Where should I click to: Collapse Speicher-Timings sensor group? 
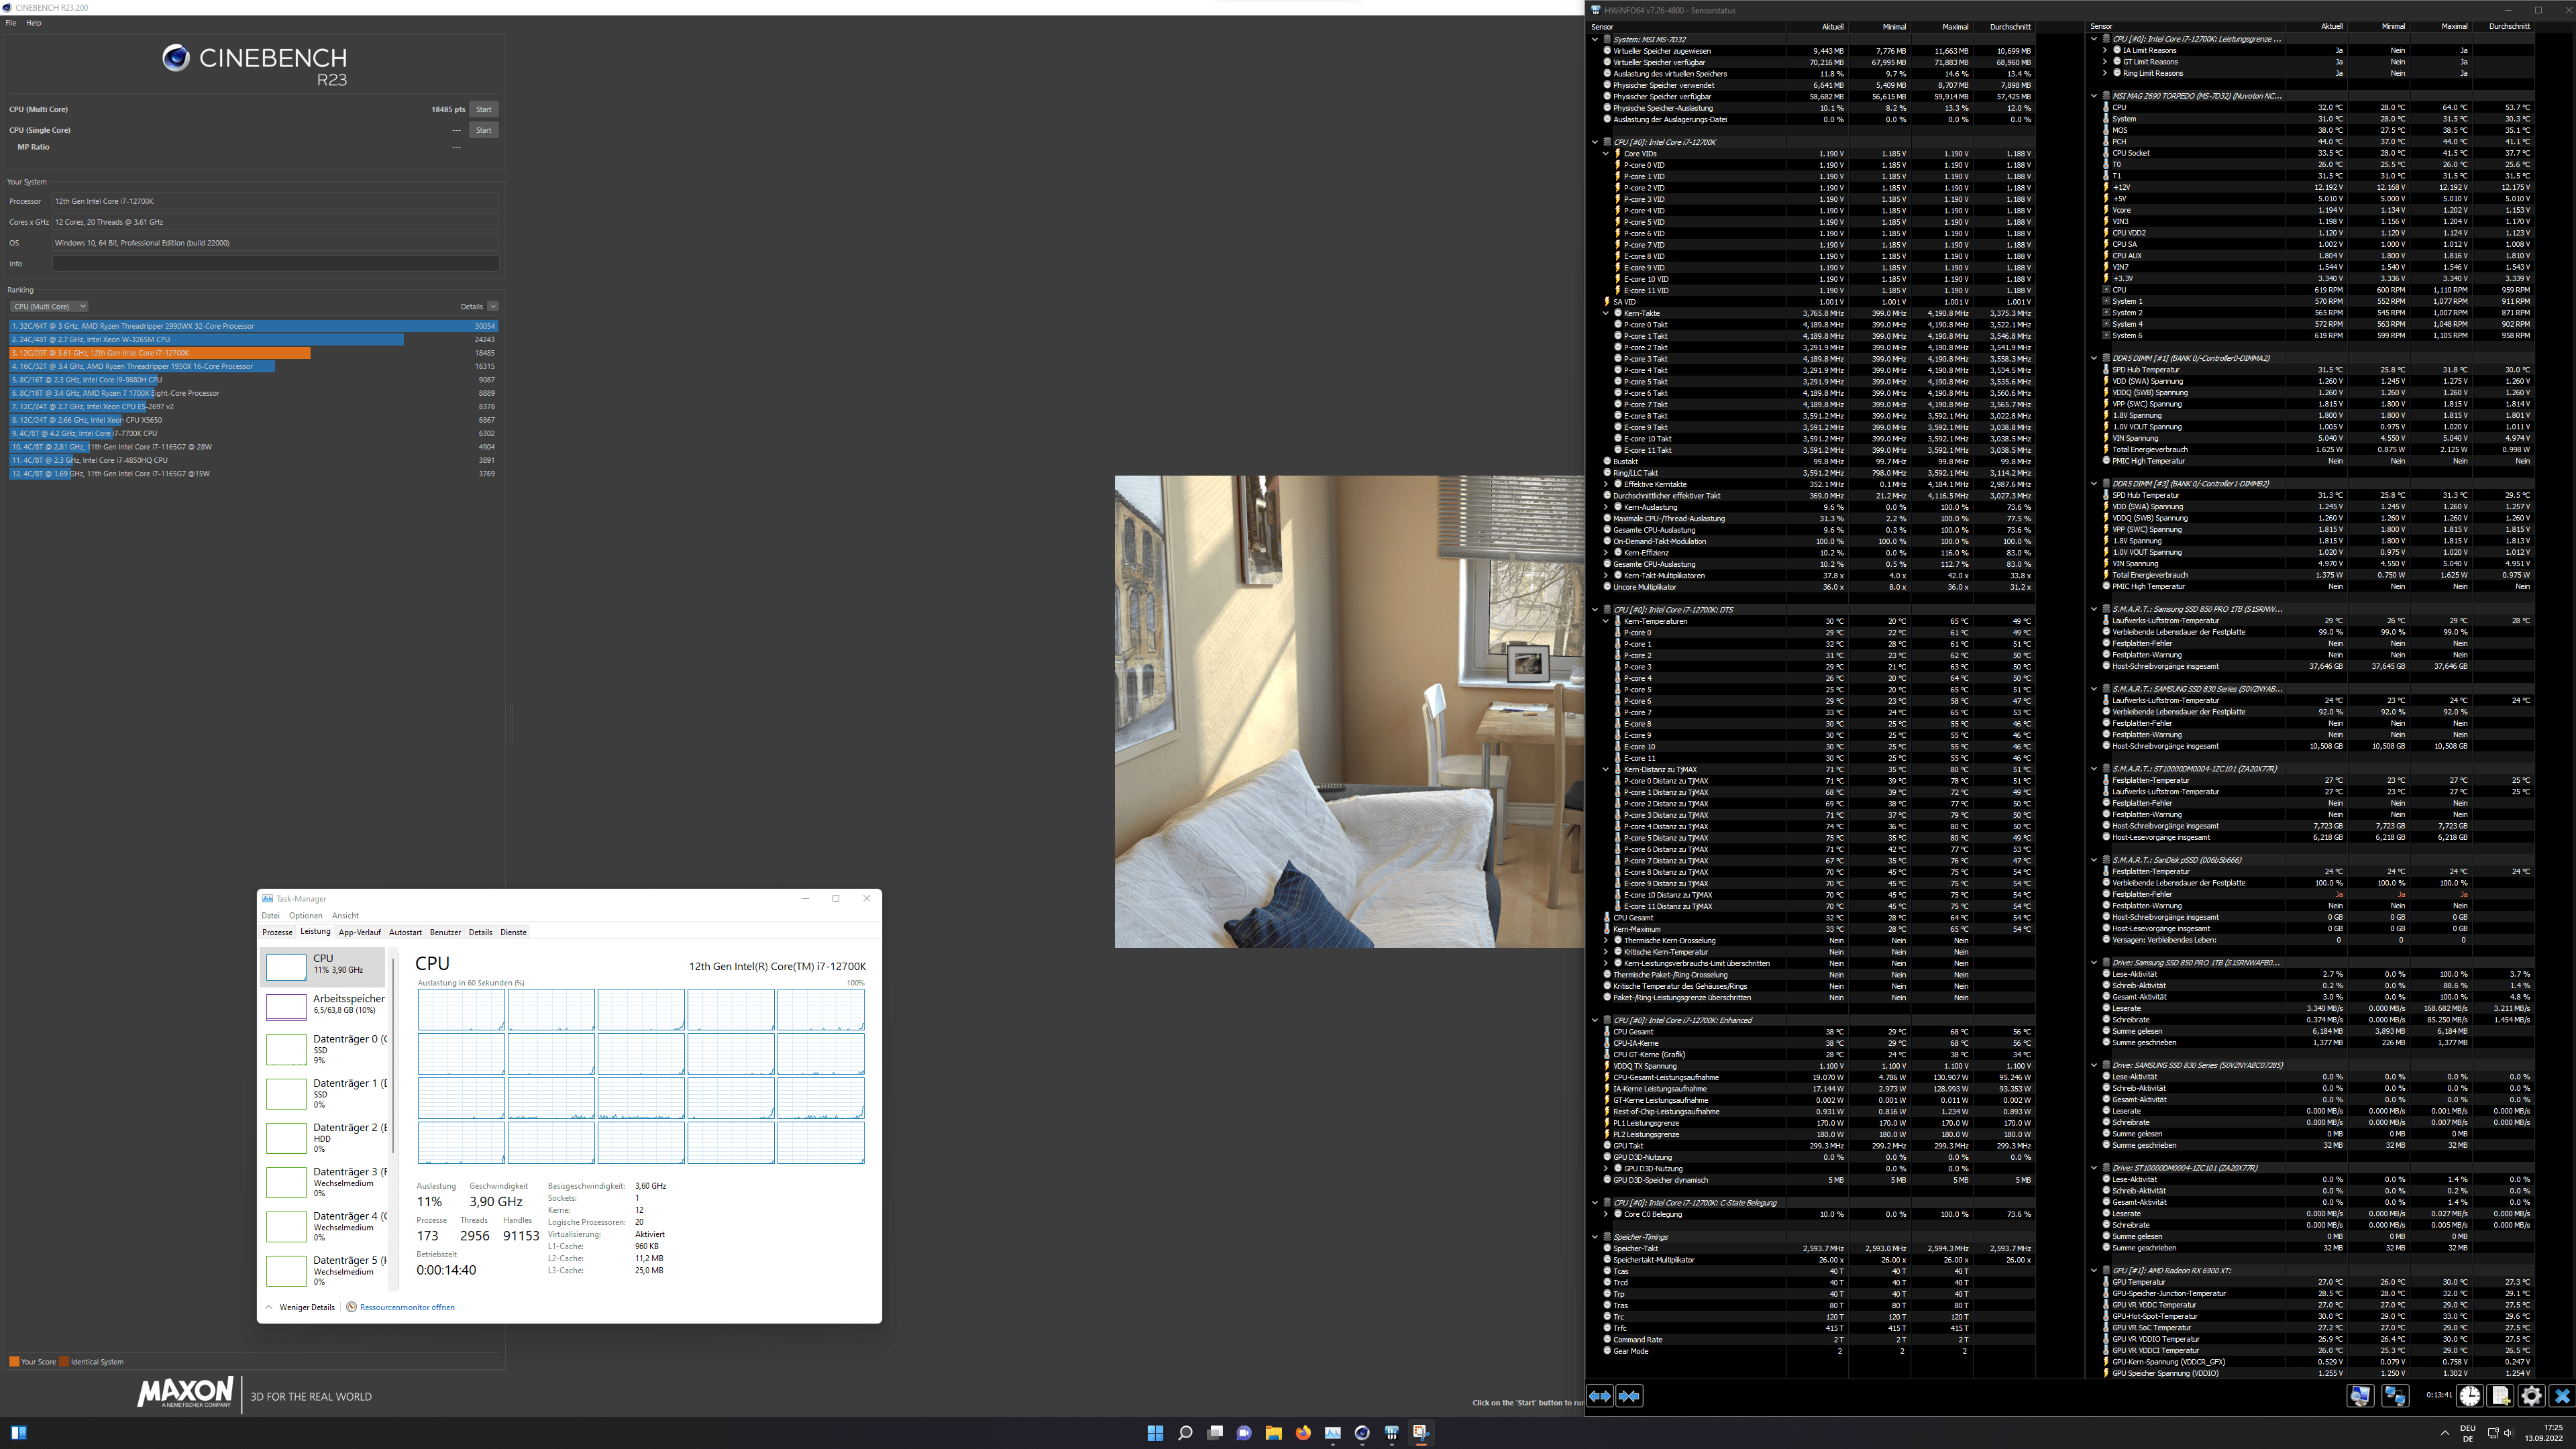1595,1237
